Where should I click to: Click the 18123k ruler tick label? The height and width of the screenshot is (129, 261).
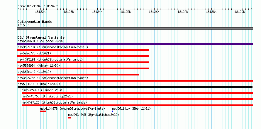tap(69, 12)
